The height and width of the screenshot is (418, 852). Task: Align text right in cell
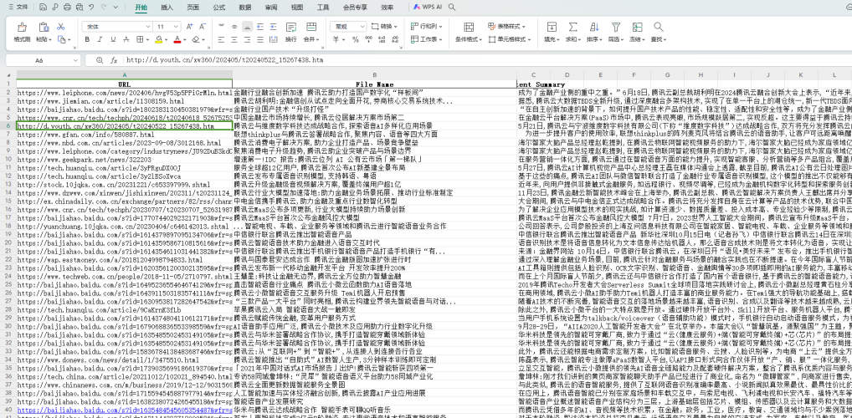(247, 39)
